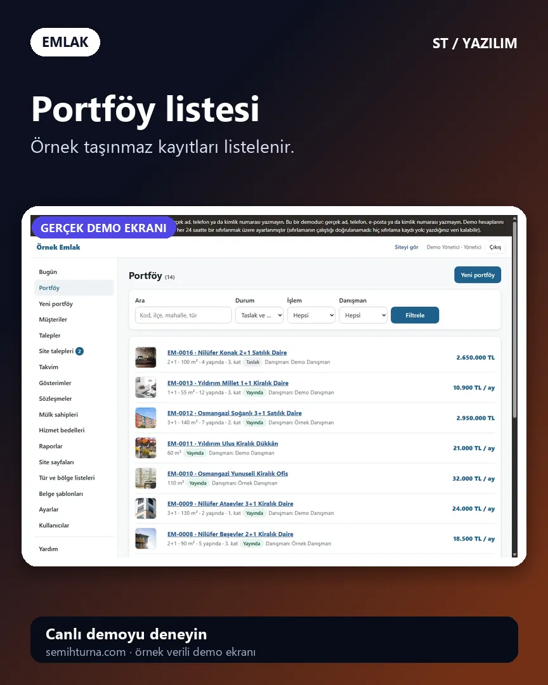Open the Durum dropdown
The image size is (548, 685).
click(259, 315)
